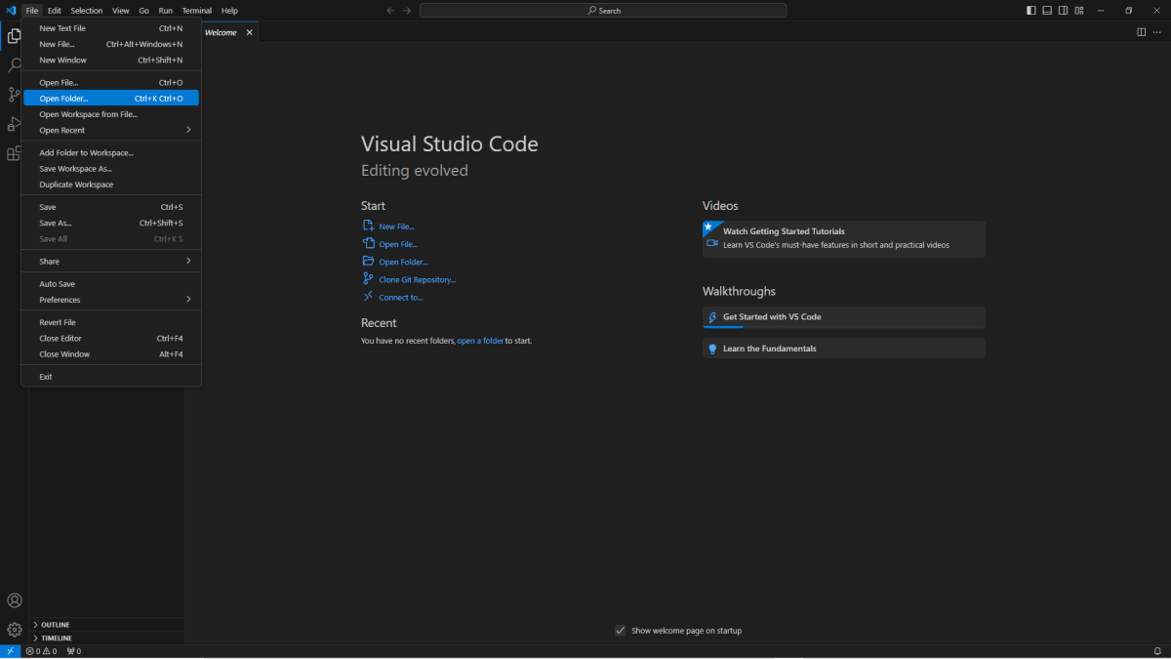Viewport: 1171px width, 659px height.
Task: Open the Source Control view
Action: pyautogui.click(x=14, y=95)
